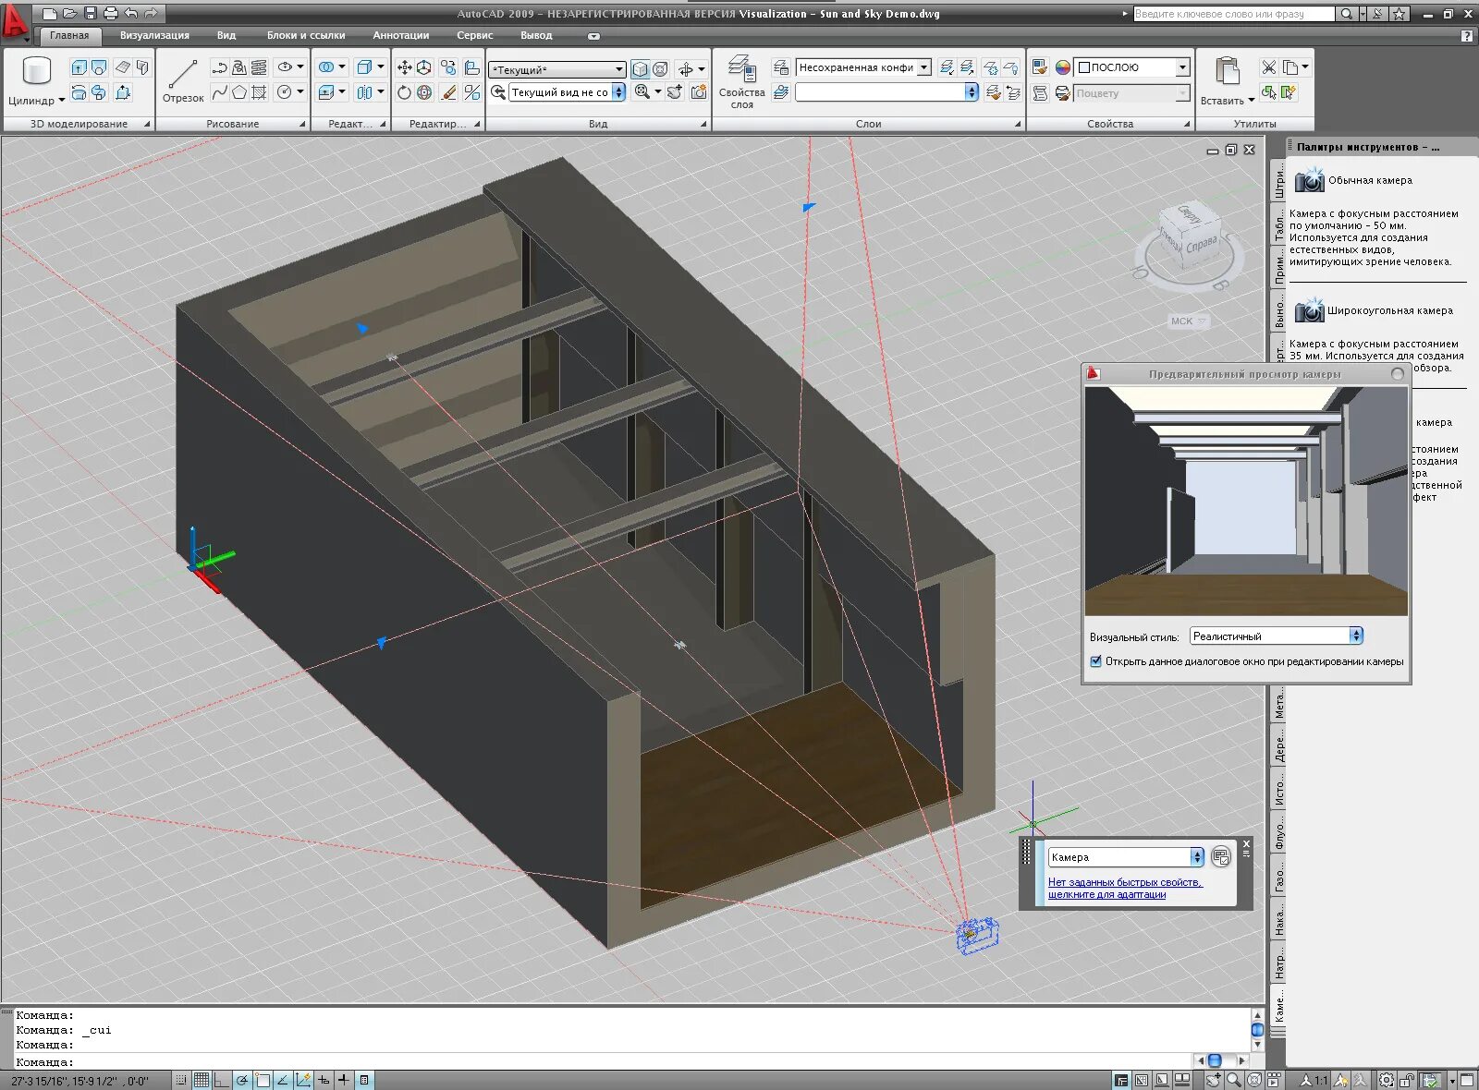Toggle ortho mode in status bar
The height and width of the screenshot is (1090, 1479).
point(222,1080)
